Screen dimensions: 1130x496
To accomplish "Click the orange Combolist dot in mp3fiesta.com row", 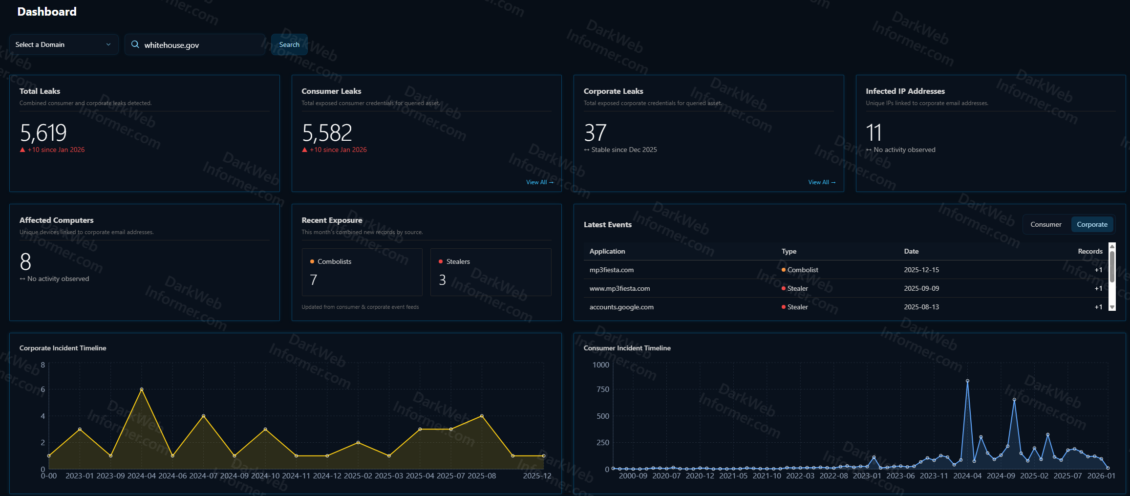I will pyautogui.click(x=784, y=270).
